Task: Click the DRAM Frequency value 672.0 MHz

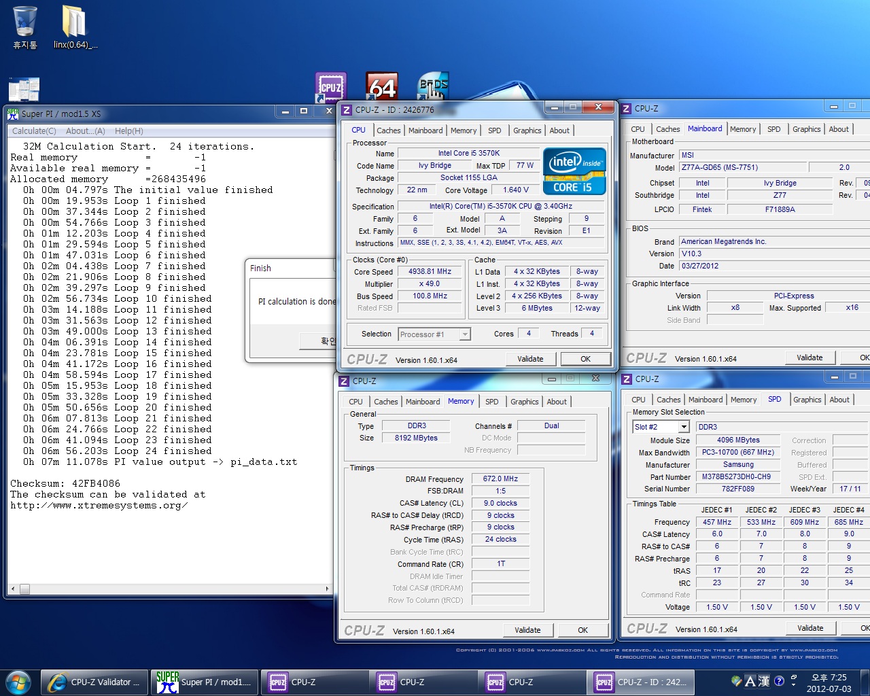Action: pos(500,478)
